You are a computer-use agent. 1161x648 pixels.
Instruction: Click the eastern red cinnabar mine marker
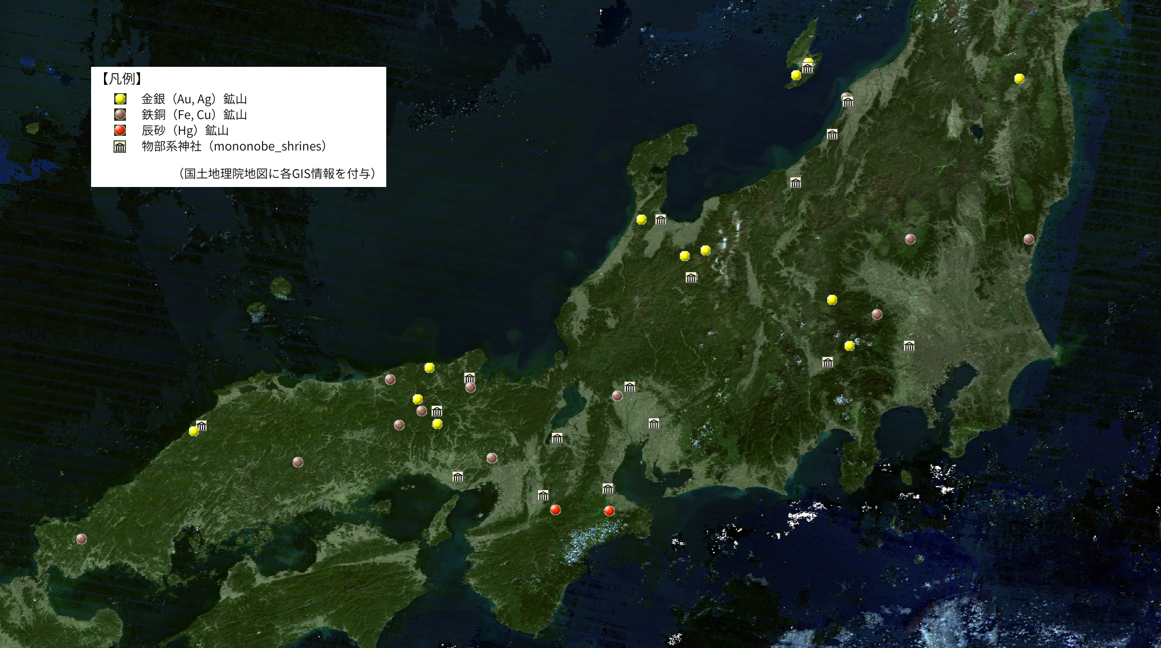coord(609,511)
